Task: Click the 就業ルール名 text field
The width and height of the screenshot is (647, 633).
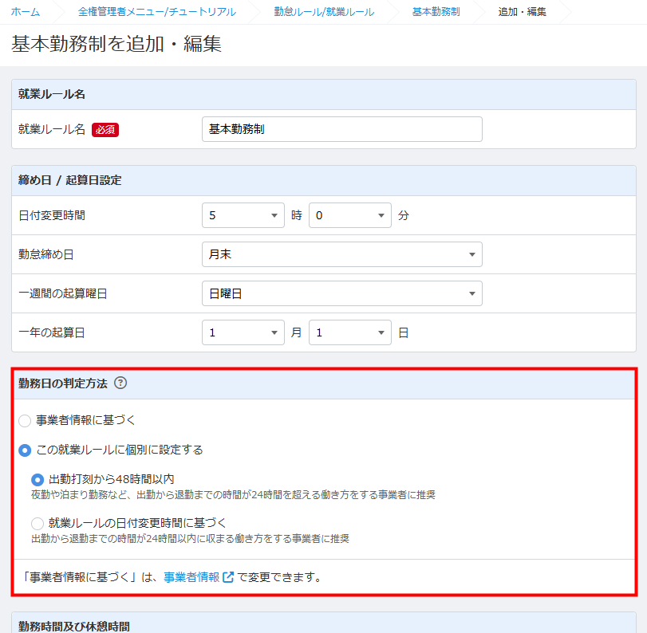Action: pos(341,129)
